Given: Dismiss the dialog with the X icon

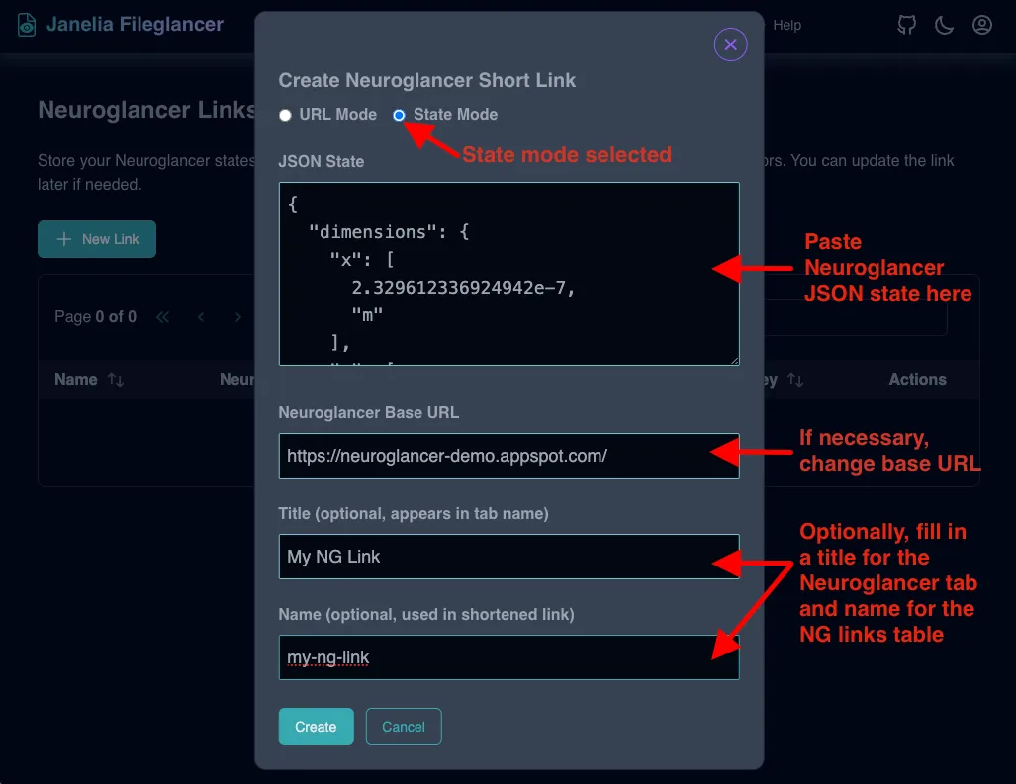Looking at the screenshot, I should (x=730, y=44).
